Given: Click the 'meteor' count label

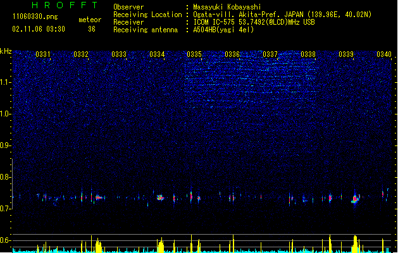Looking at the screenshot, I should click(90, 20).
